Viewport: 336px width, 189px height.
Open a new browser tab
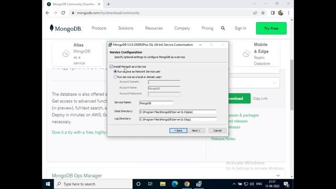point(109,4)
